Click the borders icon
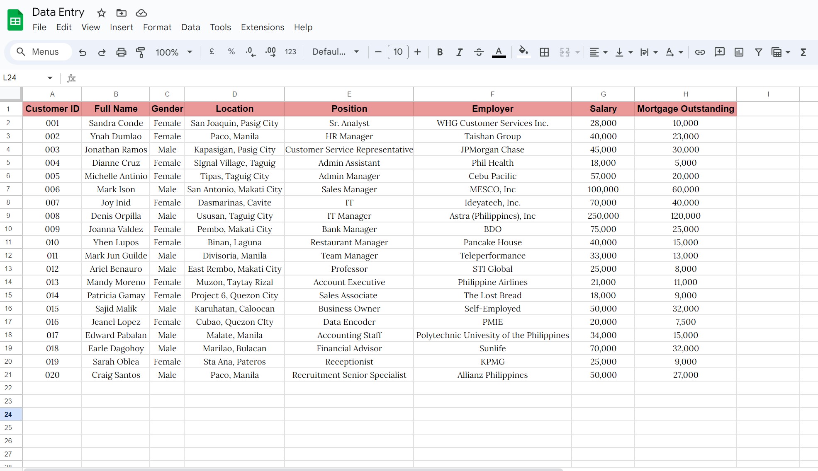The height and width of the screenshot is (471, 818). (544, 52)
